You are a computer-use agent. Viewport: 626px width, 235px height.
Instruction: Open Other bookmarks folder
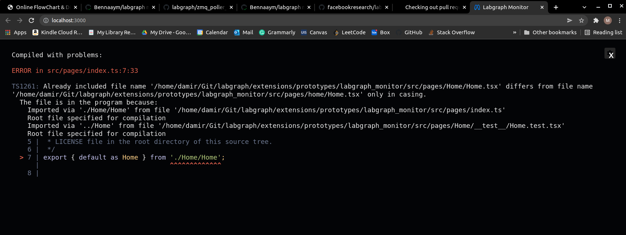[550, 32]
